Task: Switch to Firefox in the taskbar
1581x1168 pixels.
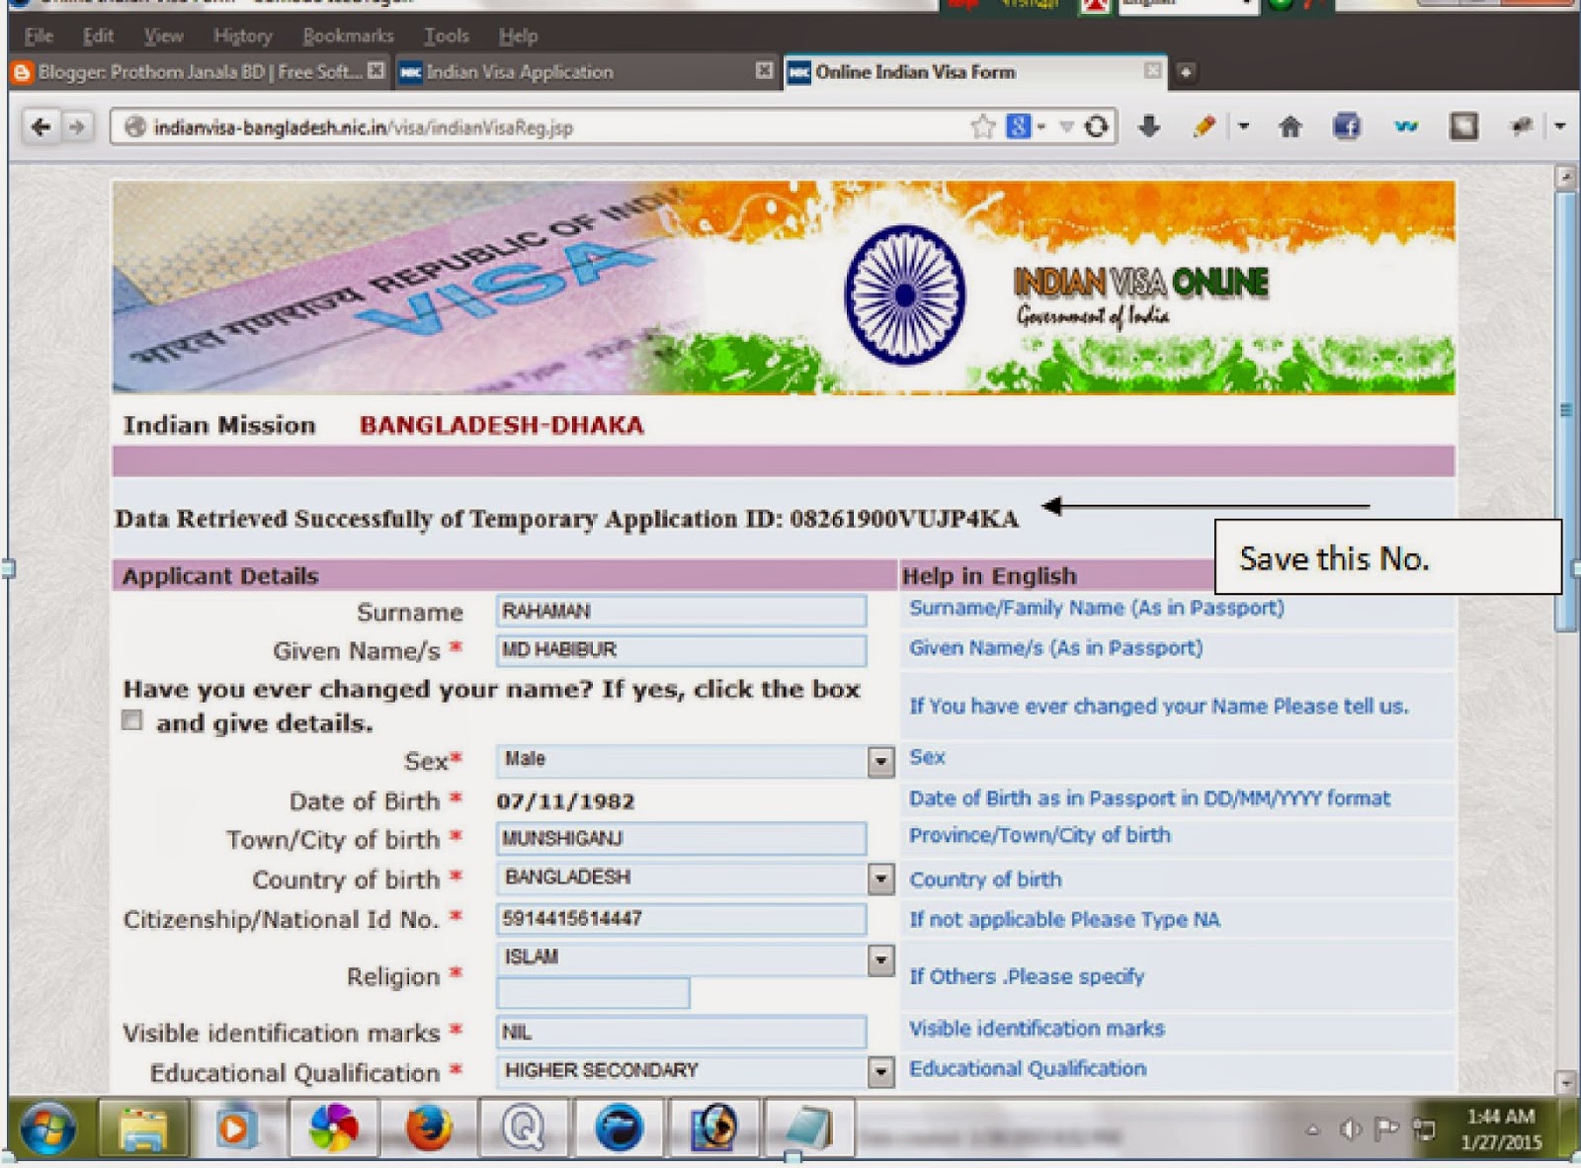Action: pyautogui.click(x=429, y=1128)
